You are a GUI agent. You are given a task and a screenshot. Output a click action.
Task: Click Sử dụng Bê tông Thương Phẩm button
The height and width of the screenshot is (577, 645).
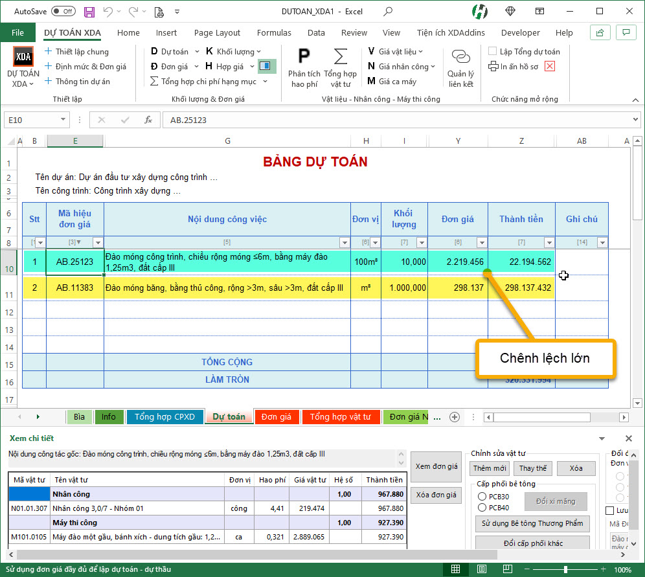(x=532, y=523)
